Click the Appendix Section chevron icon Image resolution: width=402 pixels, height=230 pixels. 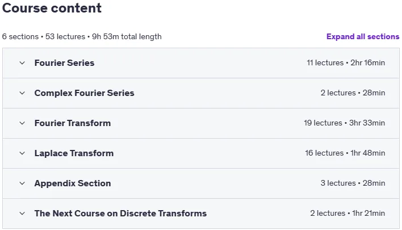click(22, 183)
